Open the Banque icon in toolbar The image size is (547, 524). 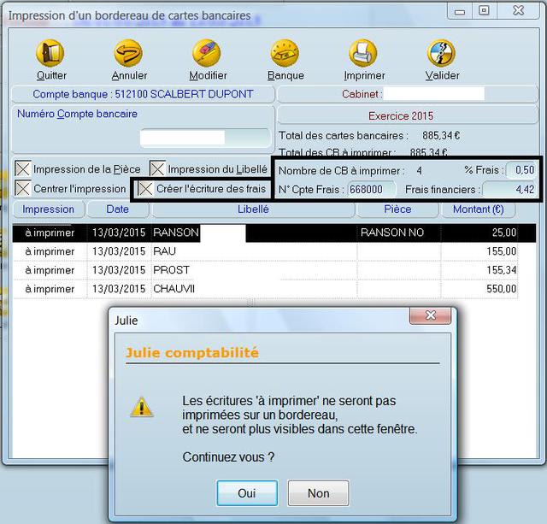pyautogui.click(x=285, y=54)
